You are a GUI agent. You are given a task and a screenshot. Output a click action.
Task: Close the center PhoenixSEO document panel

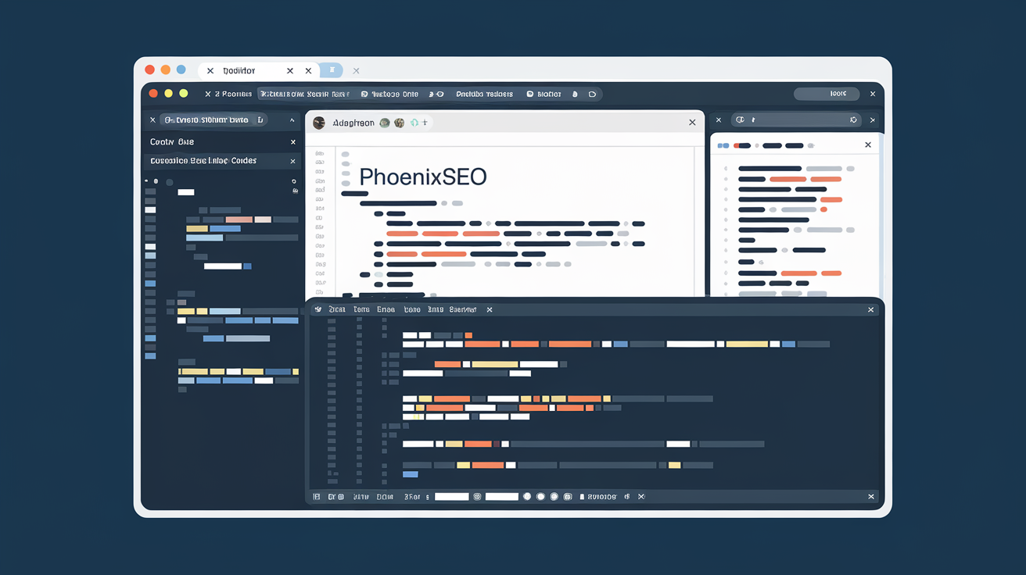point(692,123)
